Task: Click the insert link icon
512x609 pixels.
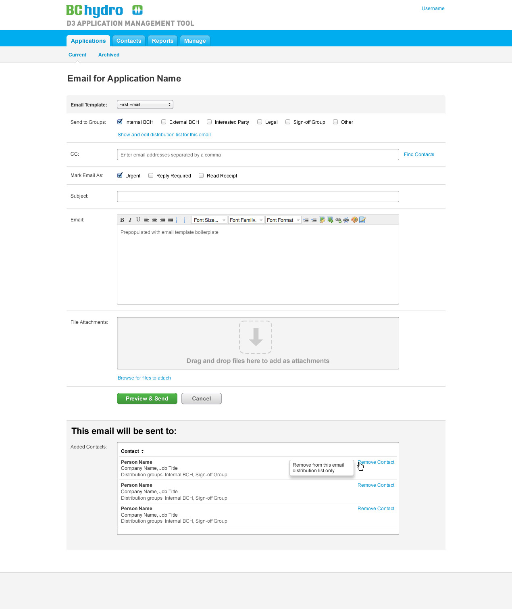Action: coord(338,220)
